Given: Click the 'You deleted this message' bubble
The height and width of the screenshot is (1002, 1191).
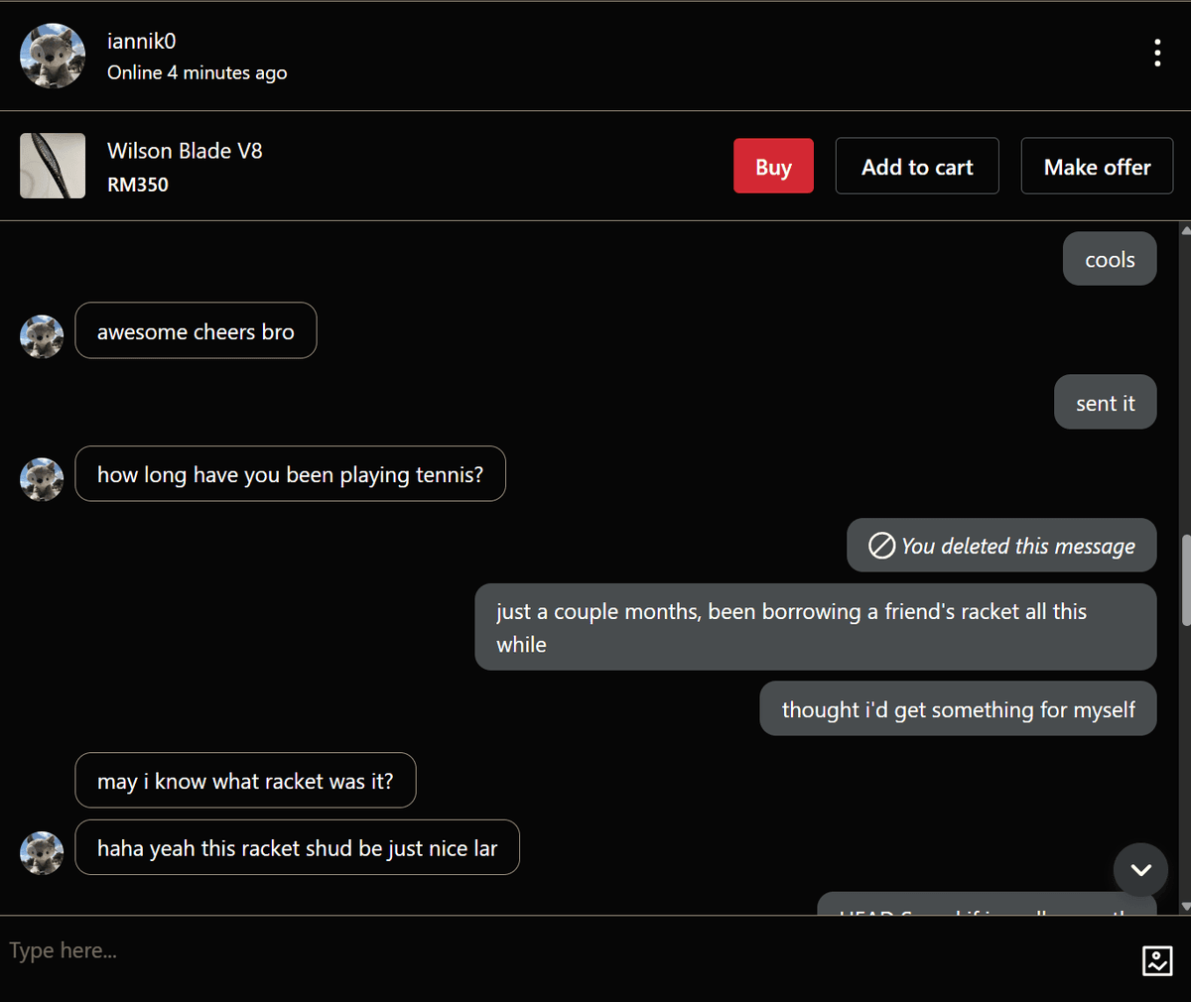Looking at the screenshot, I should pos(1000,545).
